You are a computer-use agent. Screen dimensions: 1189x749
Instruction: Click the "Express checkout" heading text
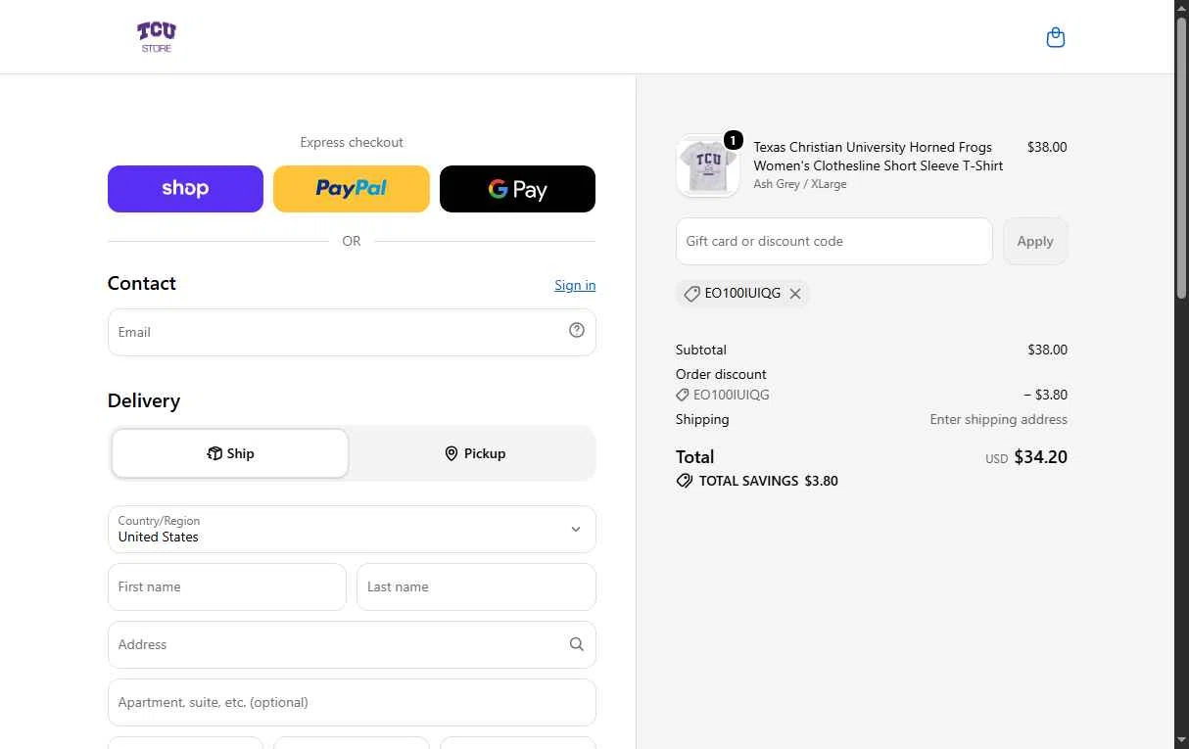352,142
